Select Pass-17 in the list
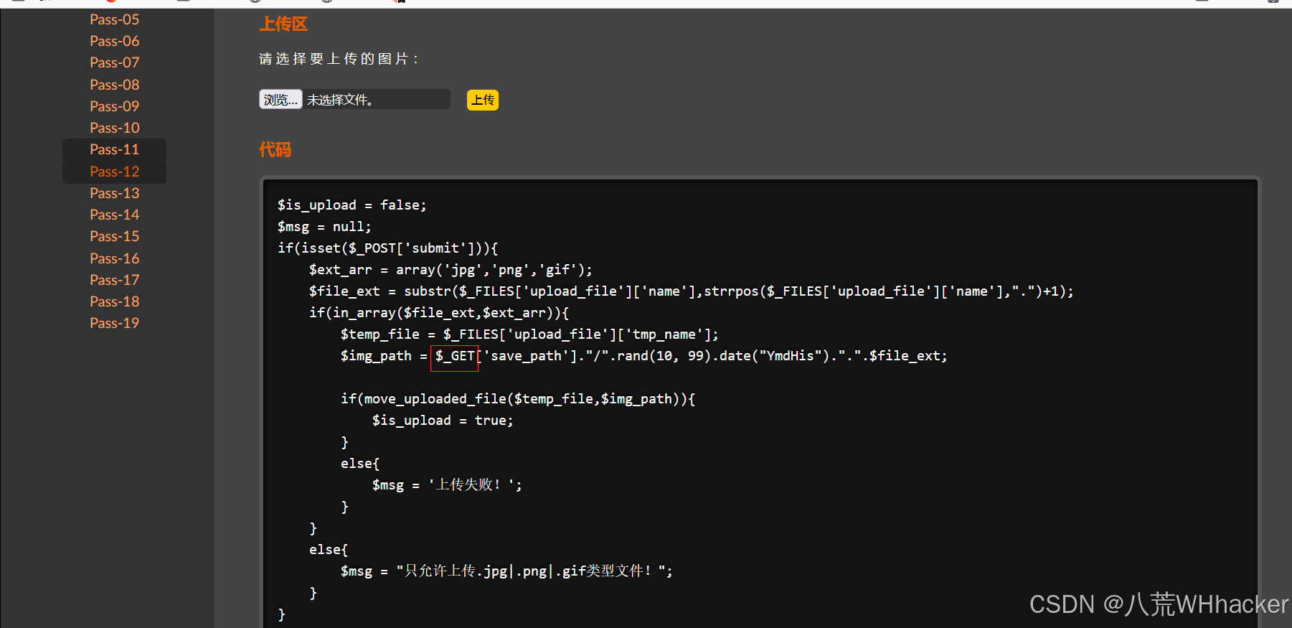 click(114, 280)
